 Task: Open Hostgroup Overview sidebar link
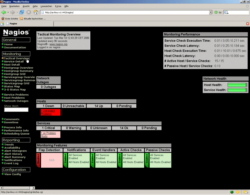tap(19, 68)
